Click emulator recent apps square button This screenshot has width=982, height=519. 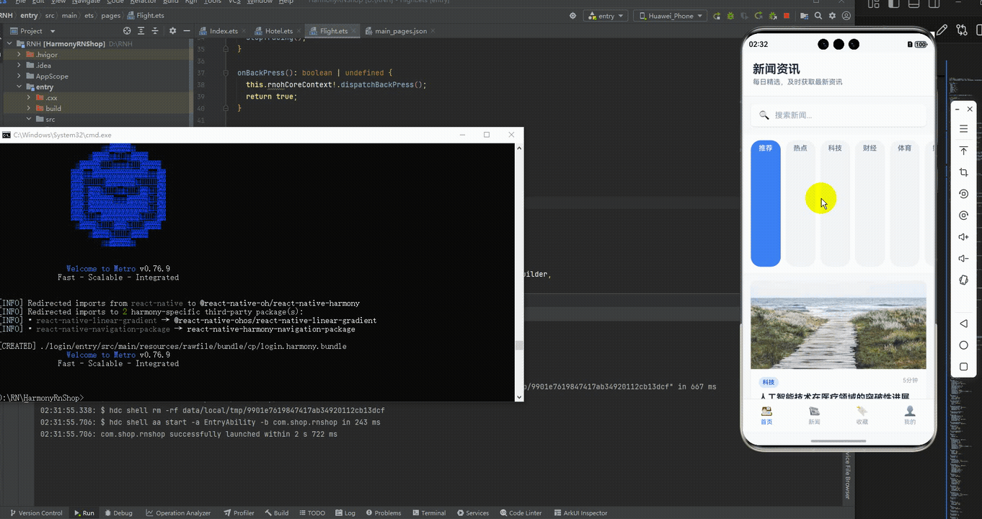[x=963, y=367]
